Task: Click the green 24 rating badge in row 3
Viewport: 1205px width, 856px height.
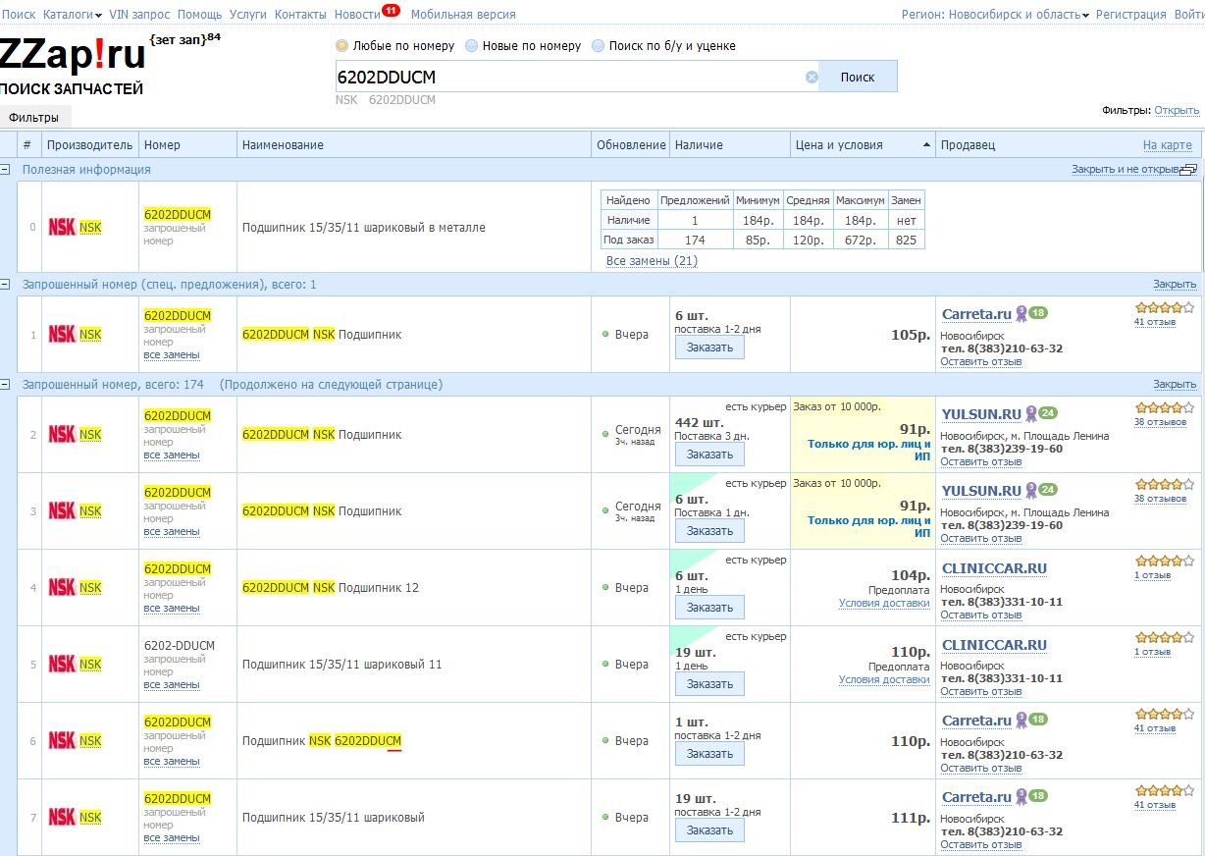Action: pyautogui.click(x=1048, y=490)
